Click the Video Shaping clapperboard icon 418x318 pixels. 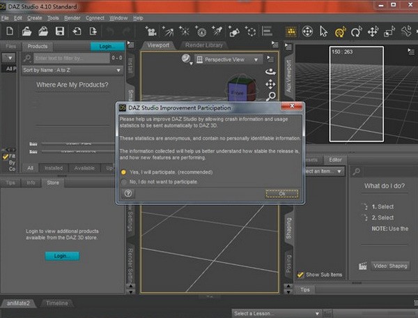tap(362, 266)
